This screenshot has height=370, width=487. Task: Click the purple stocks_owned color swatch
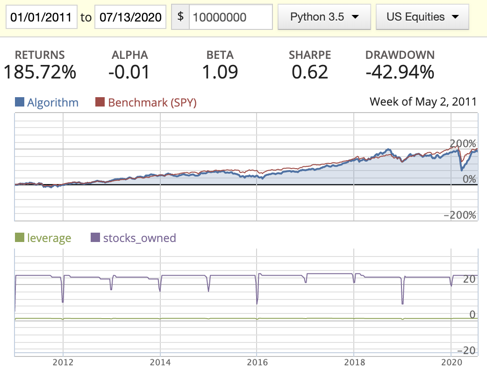[x=95, y=238]
